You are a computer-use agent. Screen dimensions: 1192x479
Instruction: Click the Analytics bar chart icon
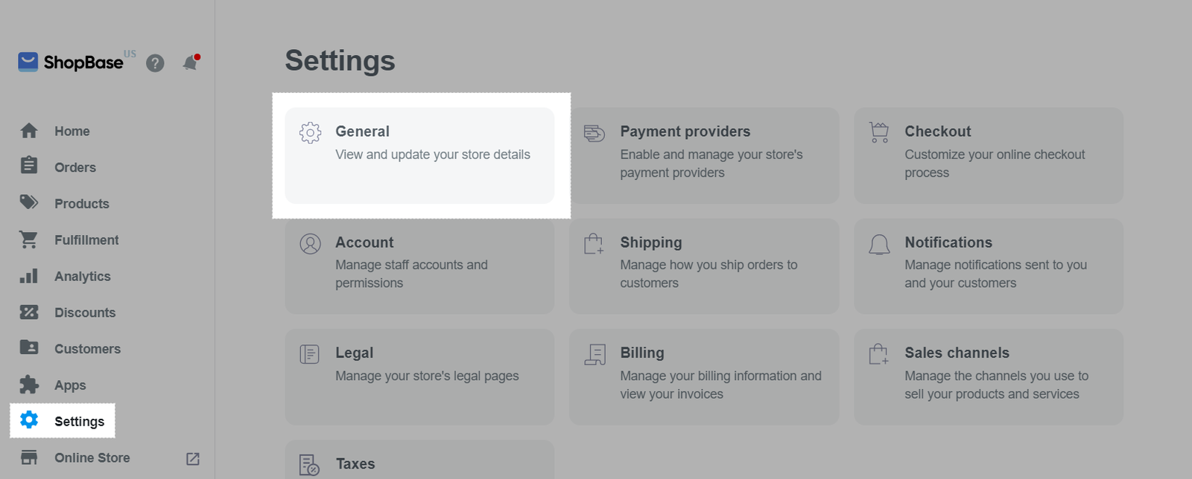(x=29, y=276)
